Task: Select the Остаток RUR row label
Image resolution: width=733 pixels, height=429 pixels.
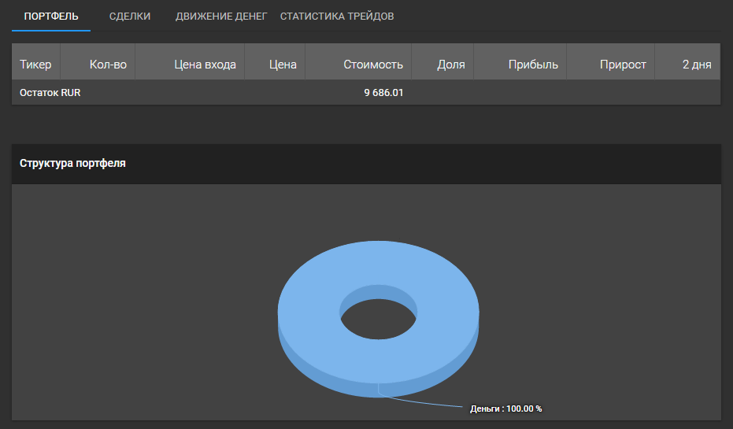Action: [x=50, y=93]
